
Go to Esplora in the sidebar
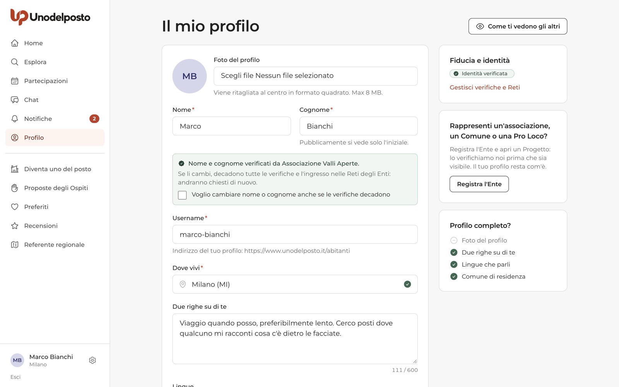(x=55, y=62)
